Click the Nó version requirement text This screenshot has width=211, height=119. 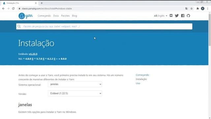[43, 59]
